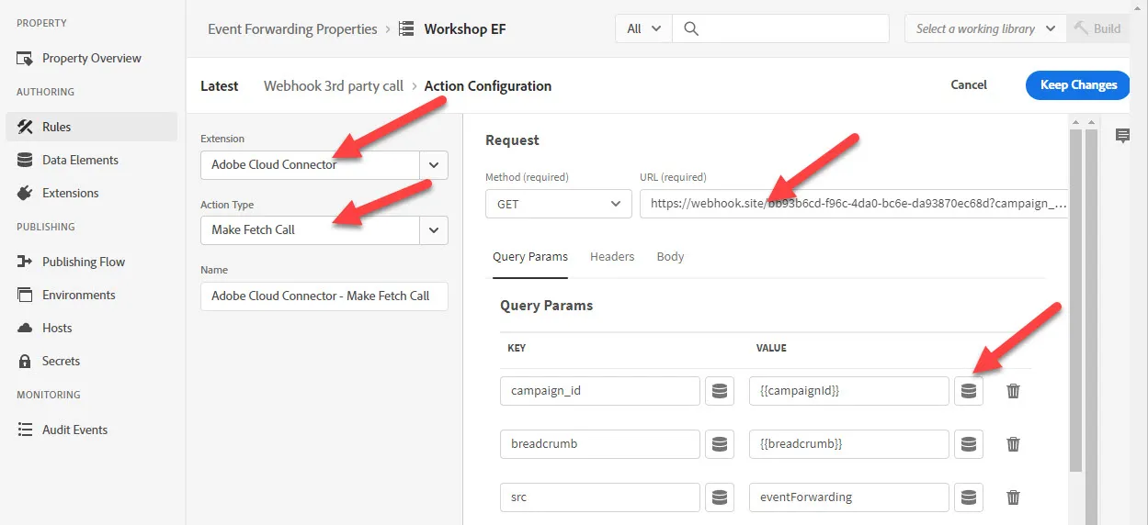
Task: Click the src key field
Action: point(600,497)
